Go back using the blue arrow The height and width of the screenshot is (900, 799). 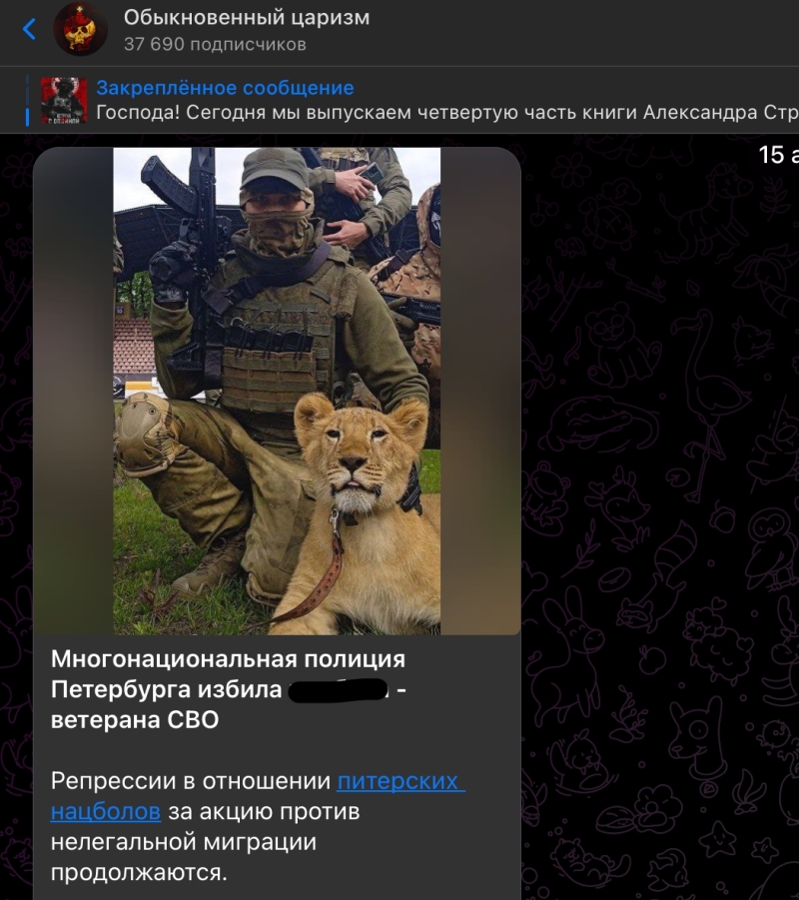point(29,29)
